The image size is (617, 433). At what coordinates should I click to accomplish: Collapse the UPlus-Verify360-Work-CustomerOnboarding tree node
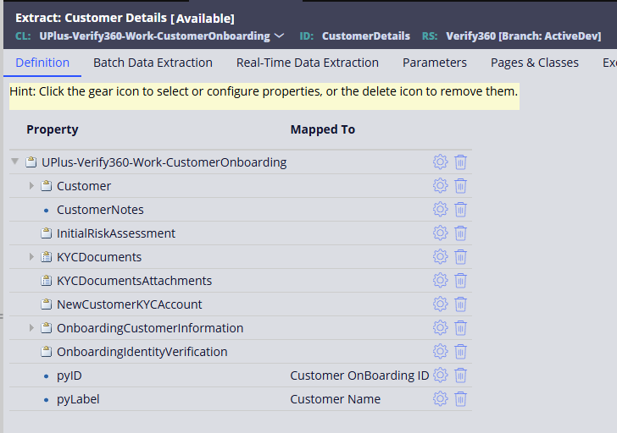pos(15,162)
